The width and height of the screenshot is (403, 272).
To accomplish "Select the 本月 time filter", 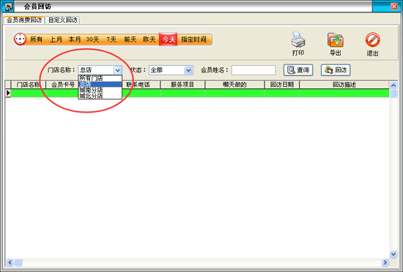I will pyautogui.click(x=75, y=39).
